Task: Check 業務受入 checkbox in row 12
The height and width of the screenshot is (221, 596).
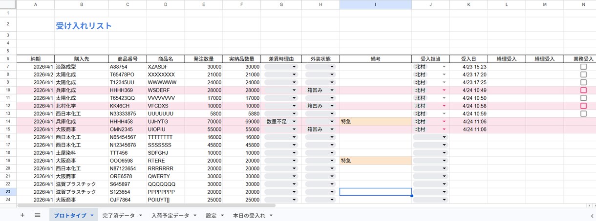Action: pos(583,106)
